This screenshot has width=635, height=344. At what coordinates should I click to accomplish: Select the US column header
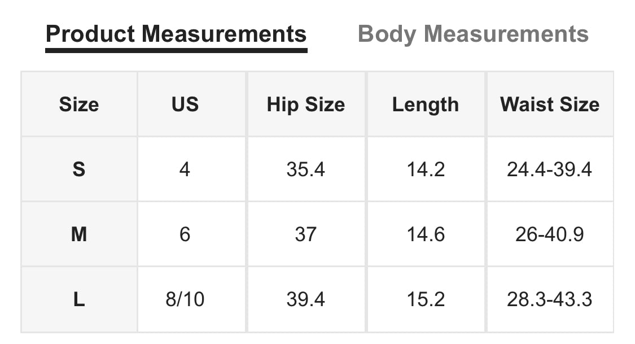(x=185, y=104)
